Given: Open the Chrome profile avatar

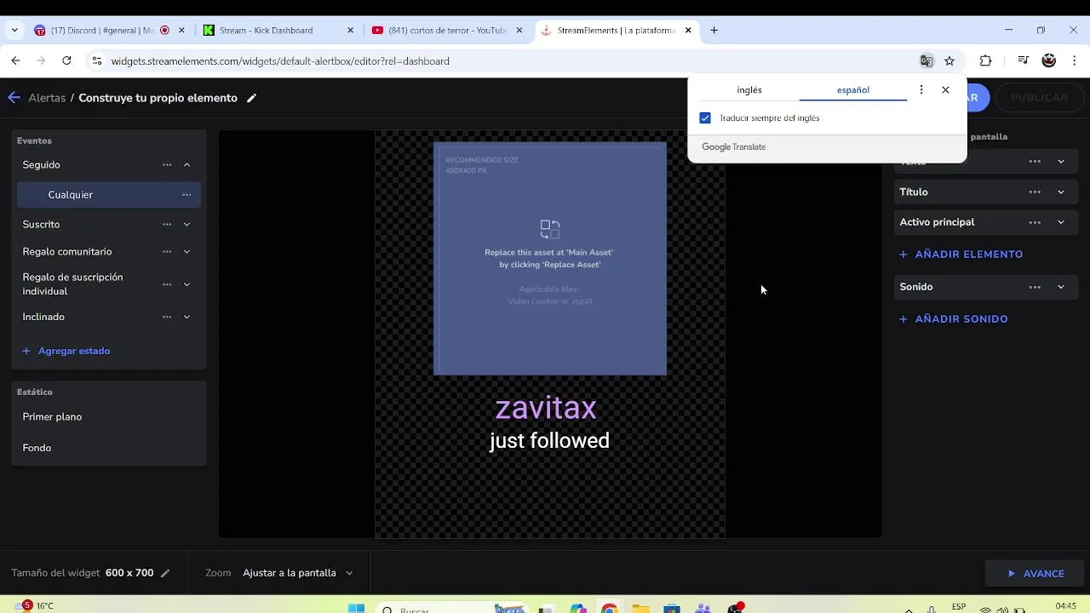Looking at the screenshot, I should click(x=1049, y=61).
